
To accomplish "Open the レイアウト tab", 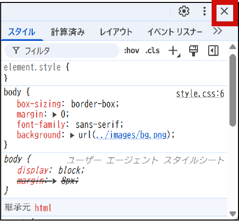I will click(x=116, y=32).
